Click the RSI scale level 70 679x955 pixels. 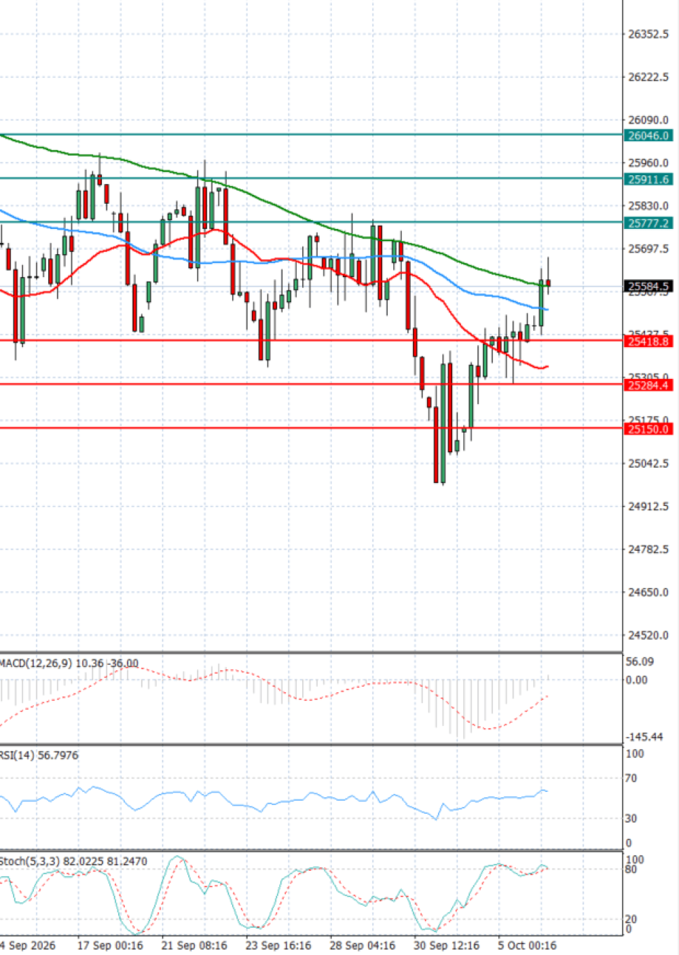coord(631,778)
